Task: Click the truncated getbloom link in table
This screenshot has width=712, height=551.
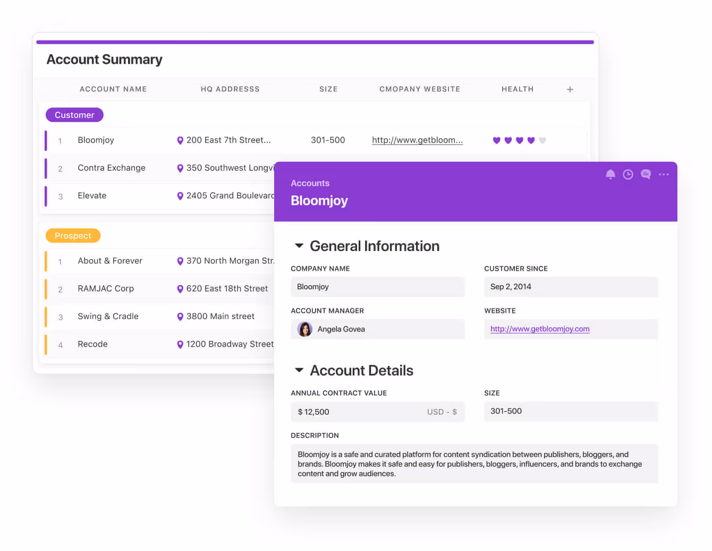Action: point(417,140)
